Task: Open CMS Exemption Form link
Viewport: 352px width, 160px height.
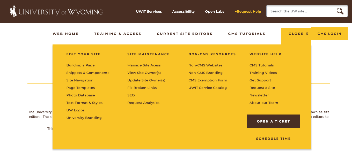Action: click(x=208, y=80)
